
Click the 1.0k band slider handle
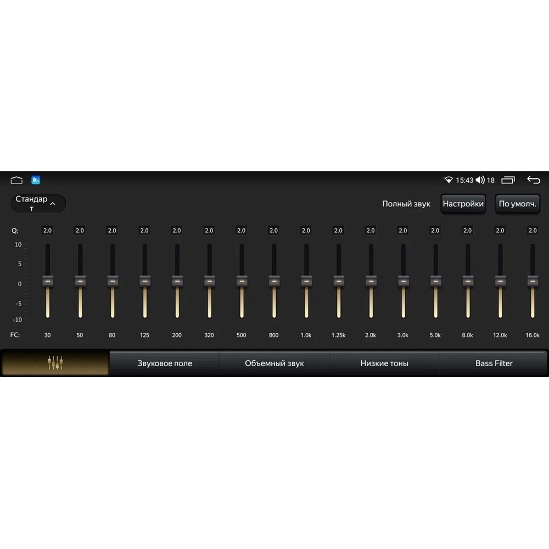point(306,281)
